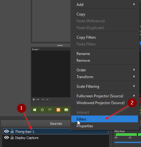Toggle visibility eye of Thong-bao-1 source
141x147 pixels.
pos(7,131)
